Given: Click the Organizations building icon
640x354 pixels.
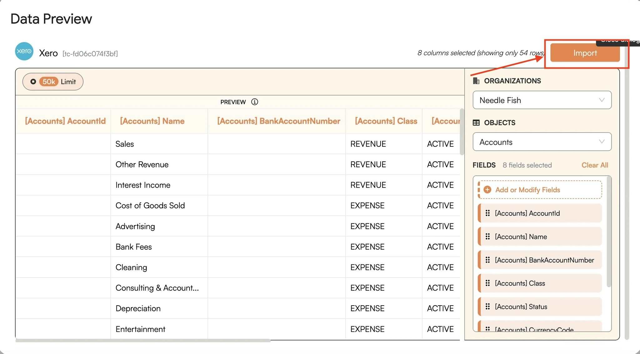Looking at the screenshot, I should 476,81.
